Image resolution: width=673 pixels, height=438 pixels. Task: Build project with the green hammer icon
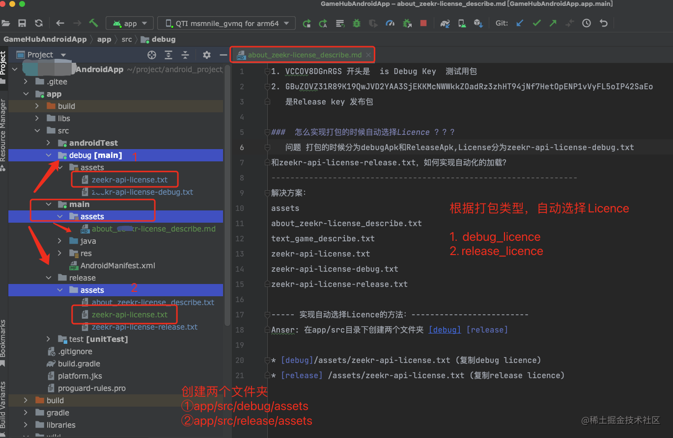93,23
